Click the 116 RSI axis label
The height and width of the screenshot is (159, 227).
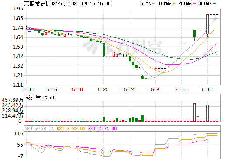[19, 134]
